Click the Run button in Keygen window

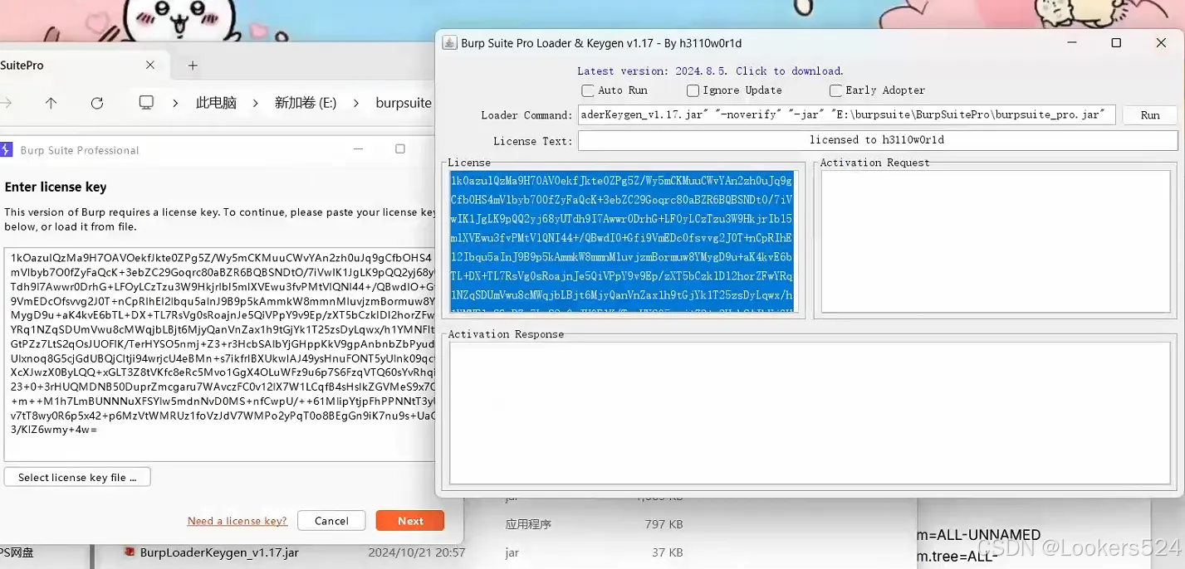pos(1150,115)
